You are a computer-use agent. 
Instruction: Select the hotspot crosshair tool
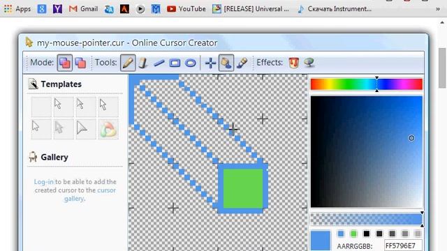click(210, 63)
